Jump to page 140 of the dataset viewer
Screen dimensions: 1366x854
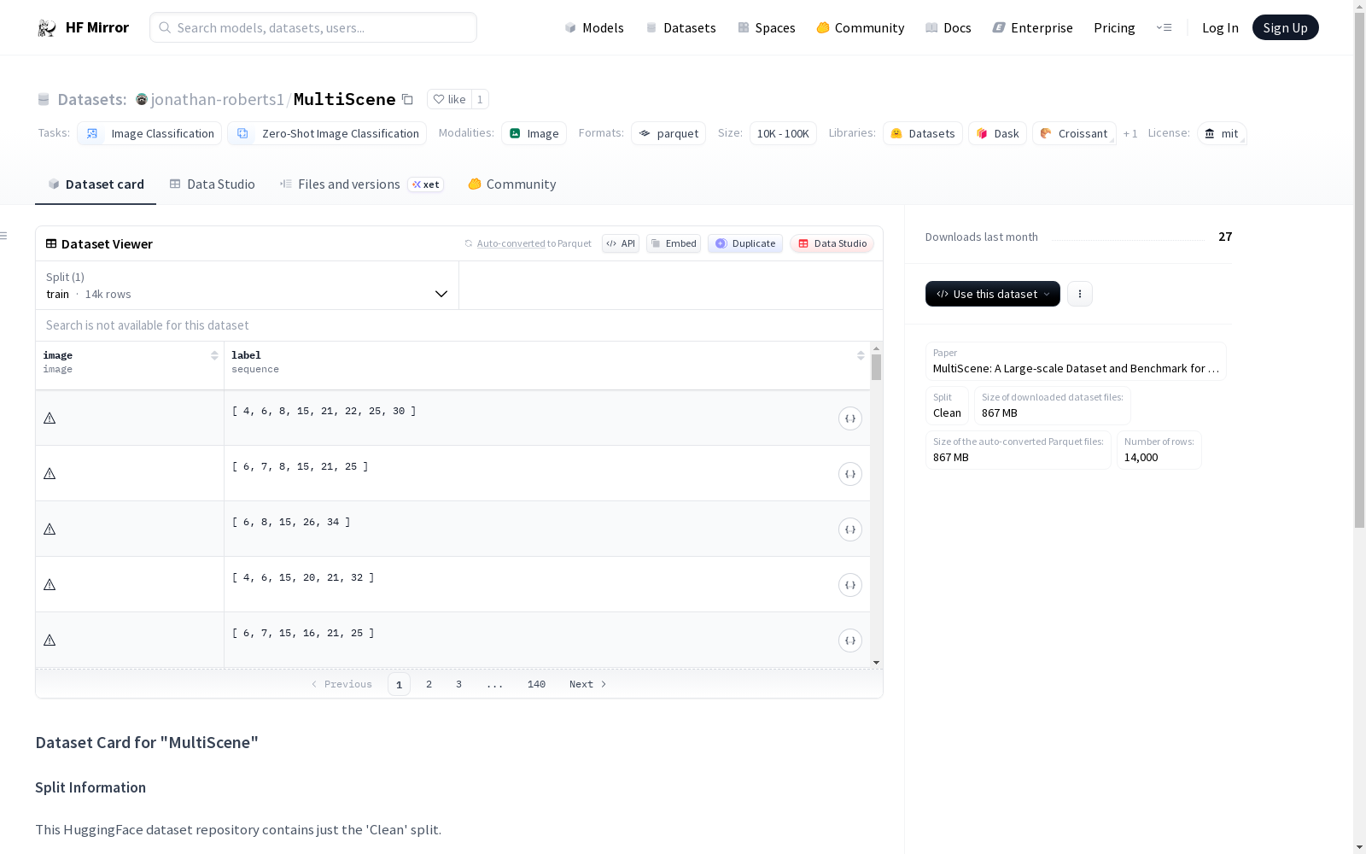[x=536, y=684]
